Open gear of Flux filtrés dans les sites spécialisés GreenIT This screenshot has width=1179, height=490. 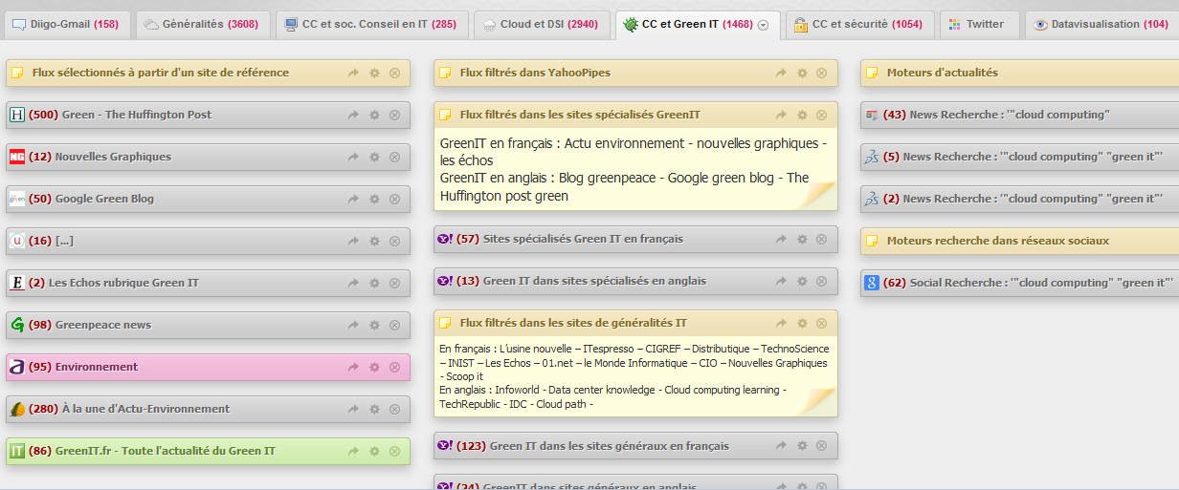(x=802, y=115)
